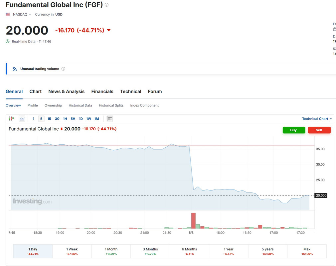Set chart interval to 1D
336x266 pixels.
point(81,119)
